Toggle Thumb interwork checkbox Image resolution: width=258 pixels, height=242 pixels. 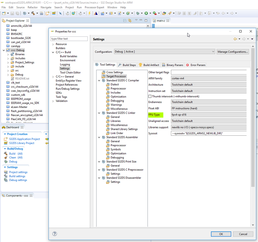pos(150,96)
